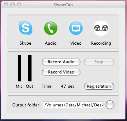Click the "Time:" label
The image size is (127, 121).
(x=47, y=86)
